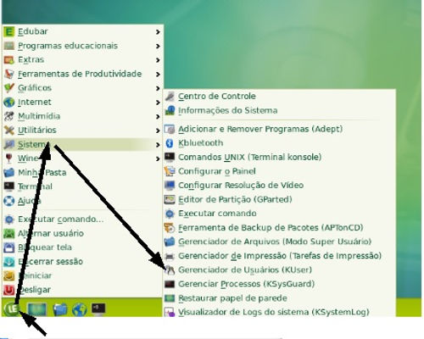Click the Minha Pasta folder icon

9,173
